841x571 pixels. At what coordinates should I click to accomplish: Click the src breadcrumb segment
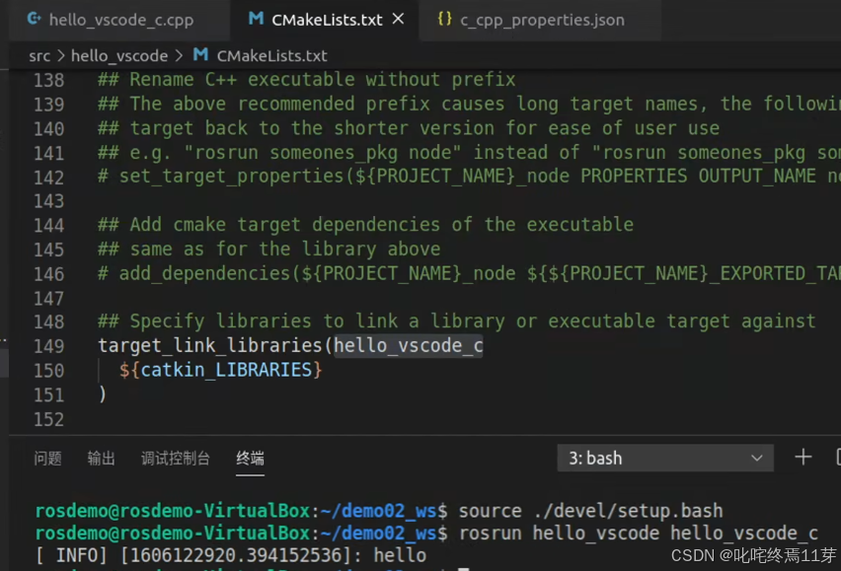[x=39, y=55]
